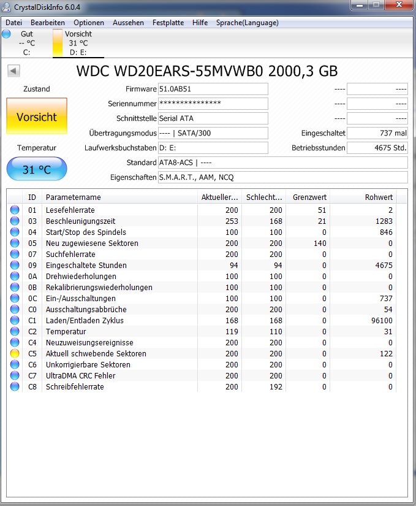Click the Schlecht... column header
416x506 pixels.
(264, 197)
